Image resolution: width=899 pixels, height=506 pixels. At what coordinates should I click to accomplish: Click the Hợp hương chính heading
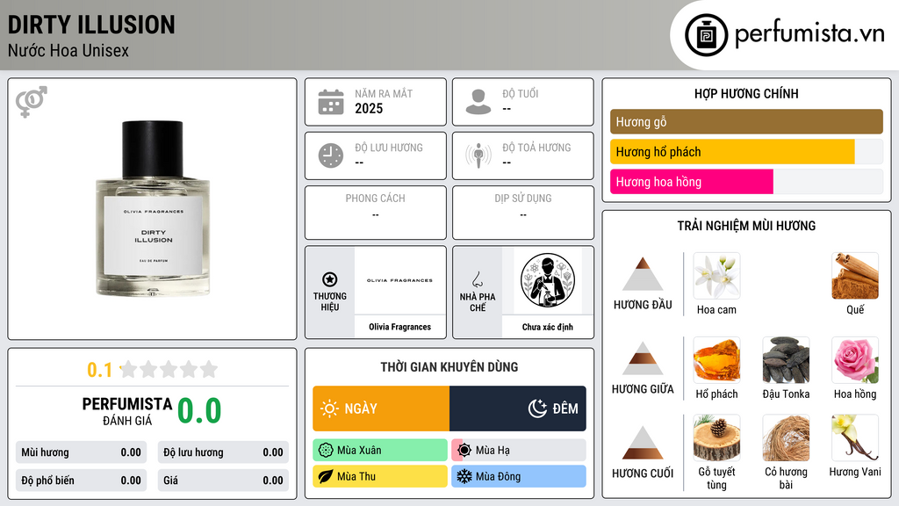click(746, 93)
